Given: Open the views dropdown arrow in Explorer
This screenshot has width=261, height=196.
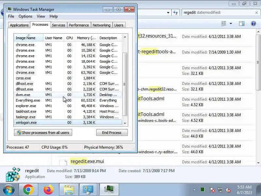Looking at the screenshot, I should click(x=231, y=24).
